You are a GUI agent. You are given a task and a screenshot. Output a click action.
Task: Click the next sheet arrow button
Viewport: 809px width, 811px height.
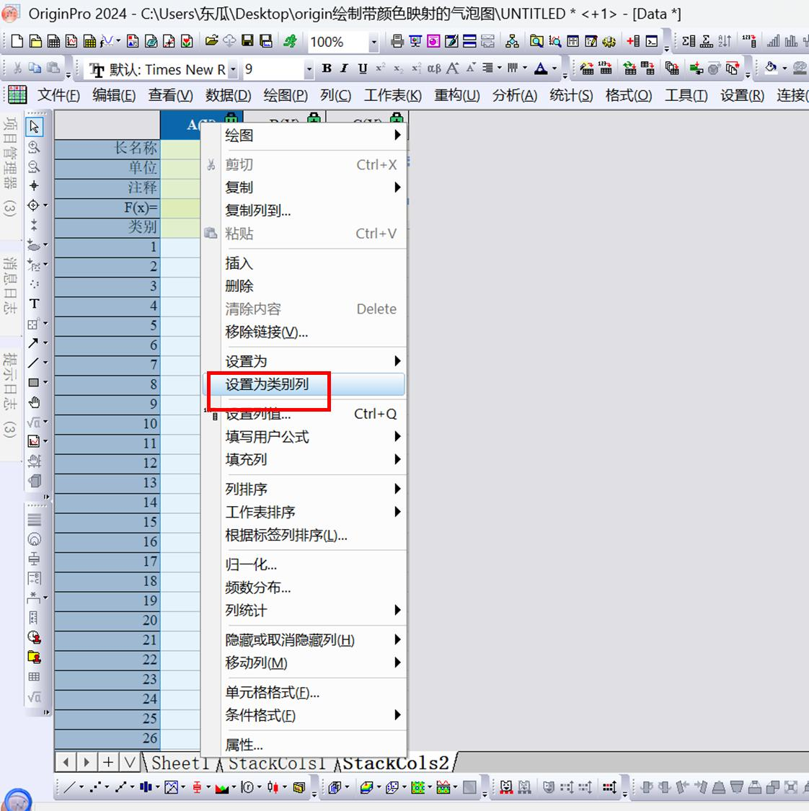click(x=87, y=762)
